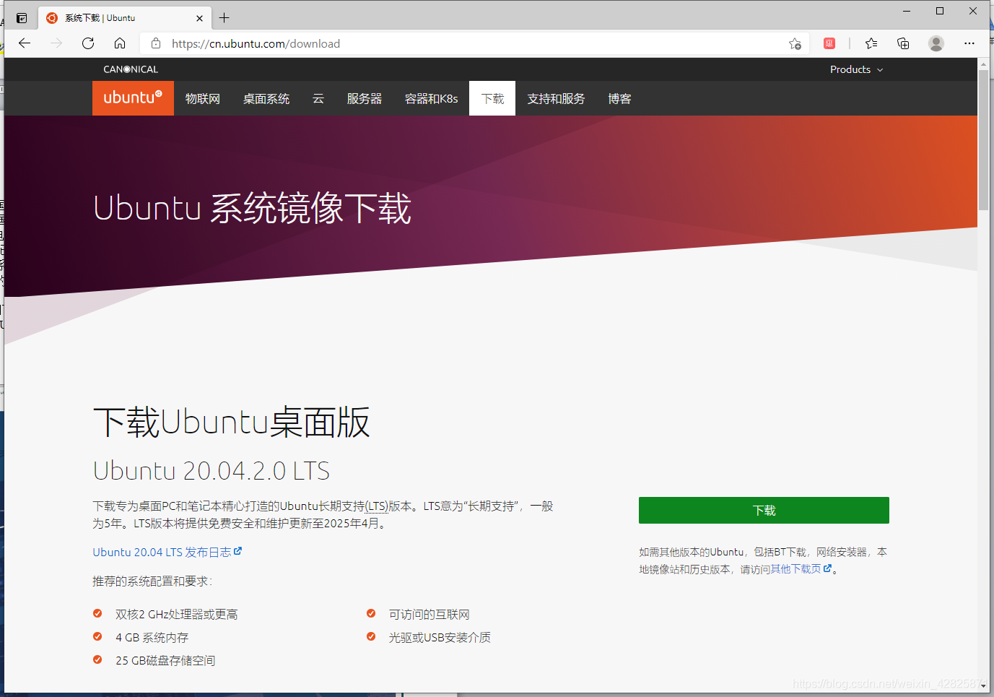Click the 下载Ubuntu桌面版 heading
Screen dimensions: 994x697
click(x=231, y=423)
